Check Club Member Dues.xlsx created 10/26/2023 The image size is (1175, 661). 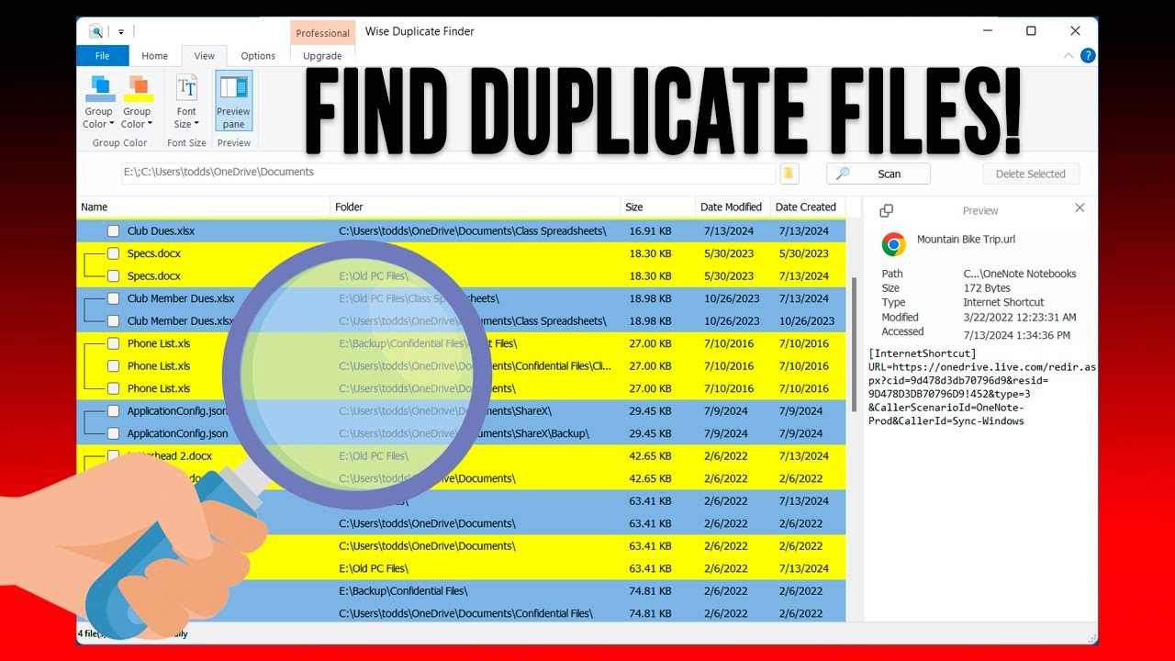point(113,321)
